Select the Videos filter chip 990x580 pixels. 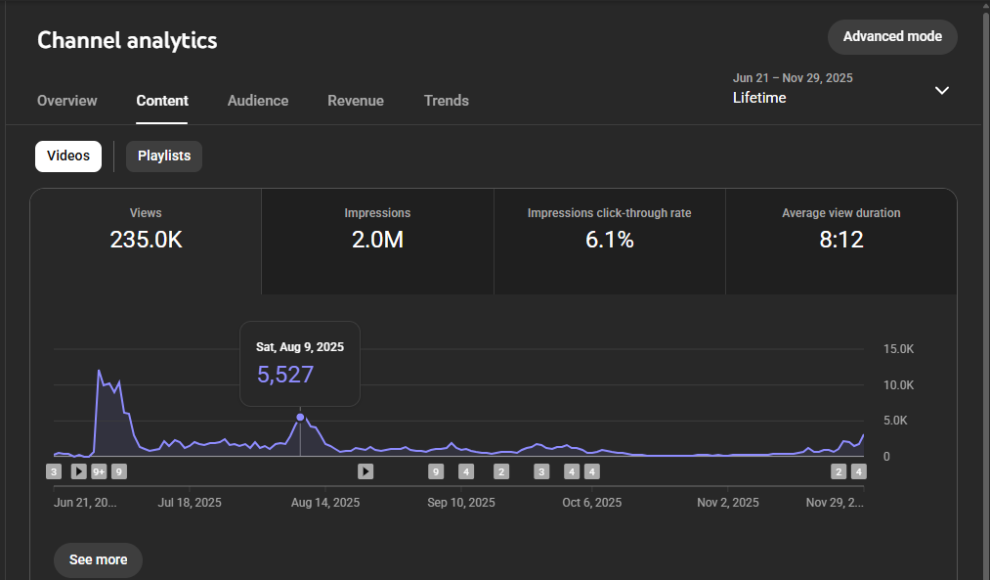[x=68, y=156]
